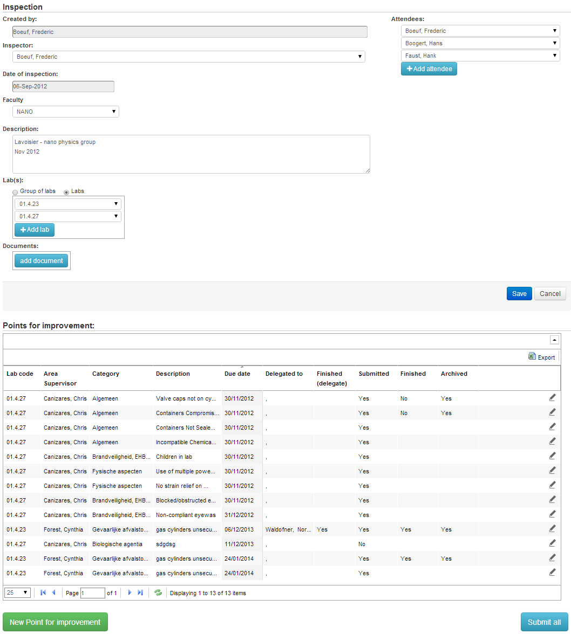This screenshot has height=634, width=571.
Task: Click the 'Non-compliant eyewas' description cell
Action: coord(186,515)
